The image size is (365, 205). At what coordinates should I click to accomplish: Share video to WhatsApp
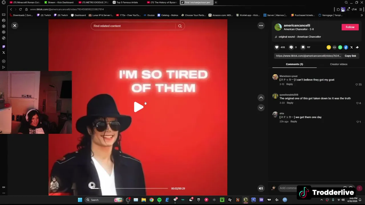340,47
